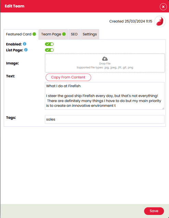Click the green status dot on Team Page
Viewport: 169px width, 218px height.
64,34
